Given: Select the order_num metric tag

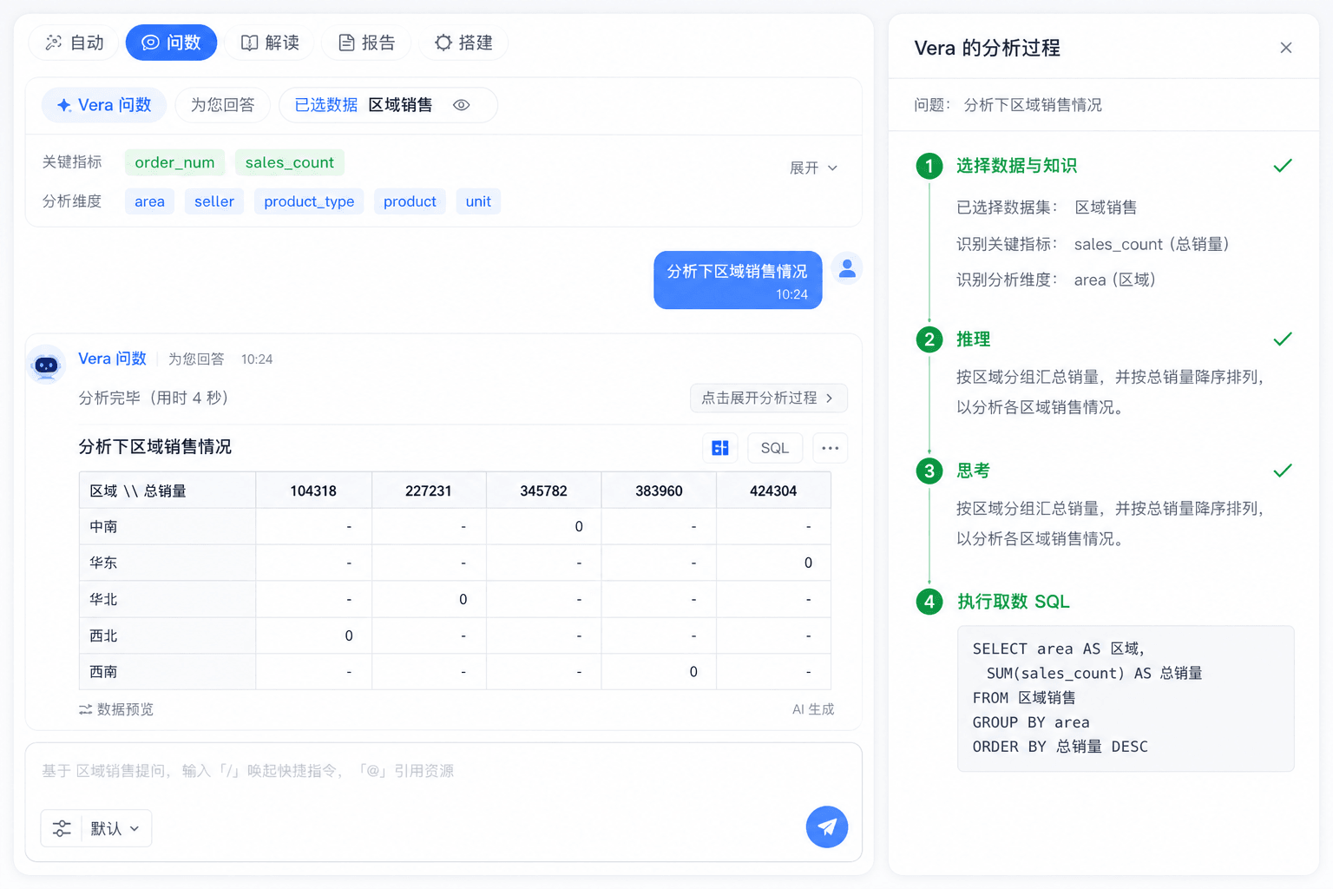Looking at the screenshot, I should coord(174,162).
